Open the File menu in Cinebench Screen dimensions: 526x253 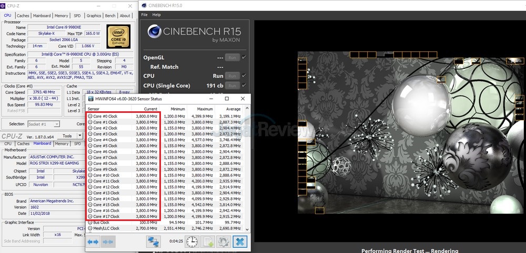pos(144,15)
